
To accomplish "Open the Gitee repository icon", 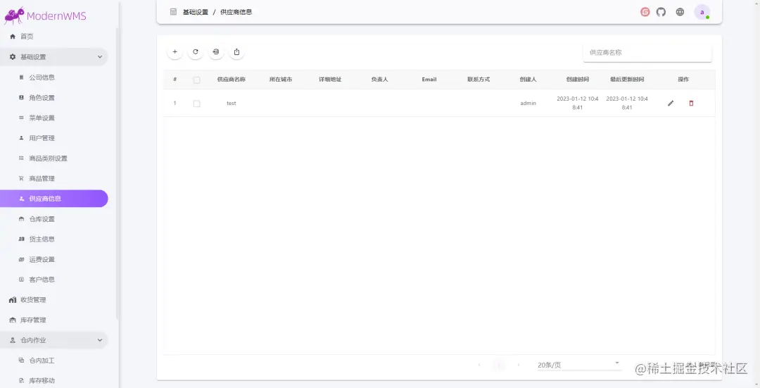I will pyautogui.click(x=645, y=12).
